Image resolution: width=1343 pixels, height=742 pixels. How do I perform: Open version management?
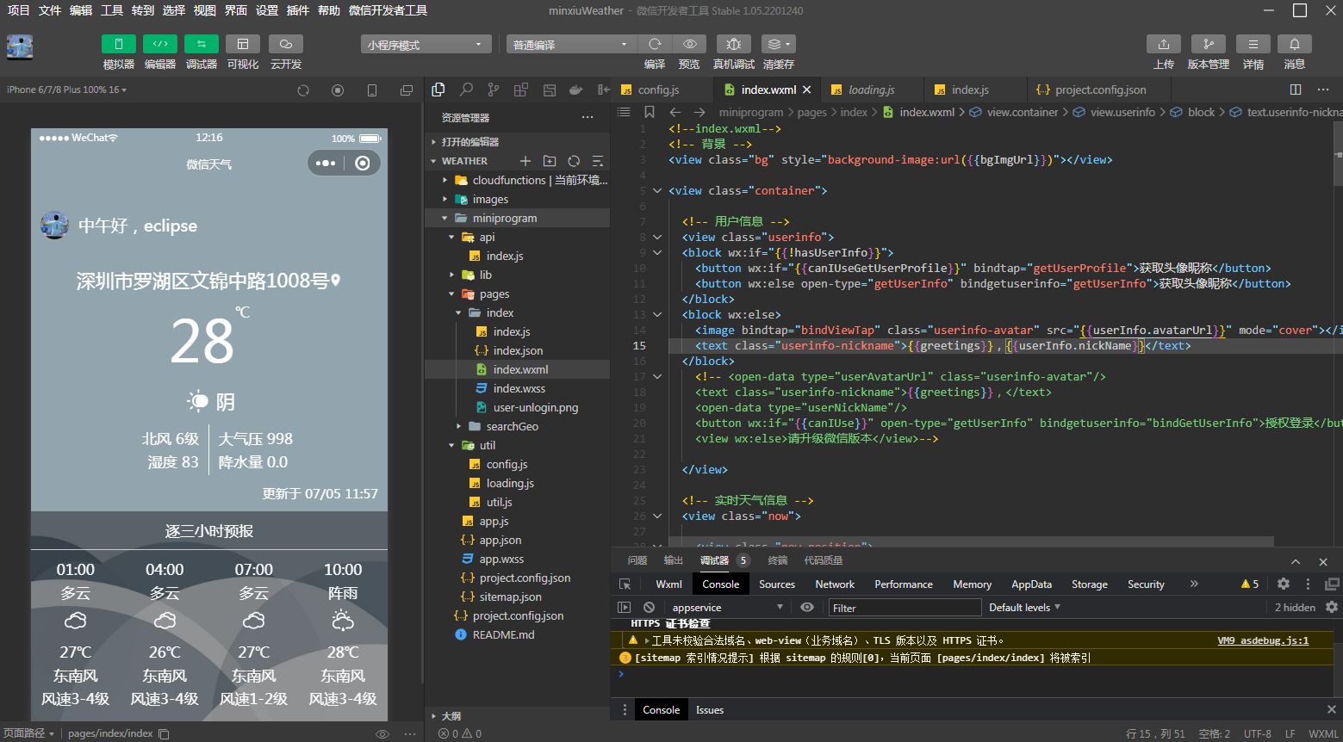pyautogui.click(x=1209, y=44)
